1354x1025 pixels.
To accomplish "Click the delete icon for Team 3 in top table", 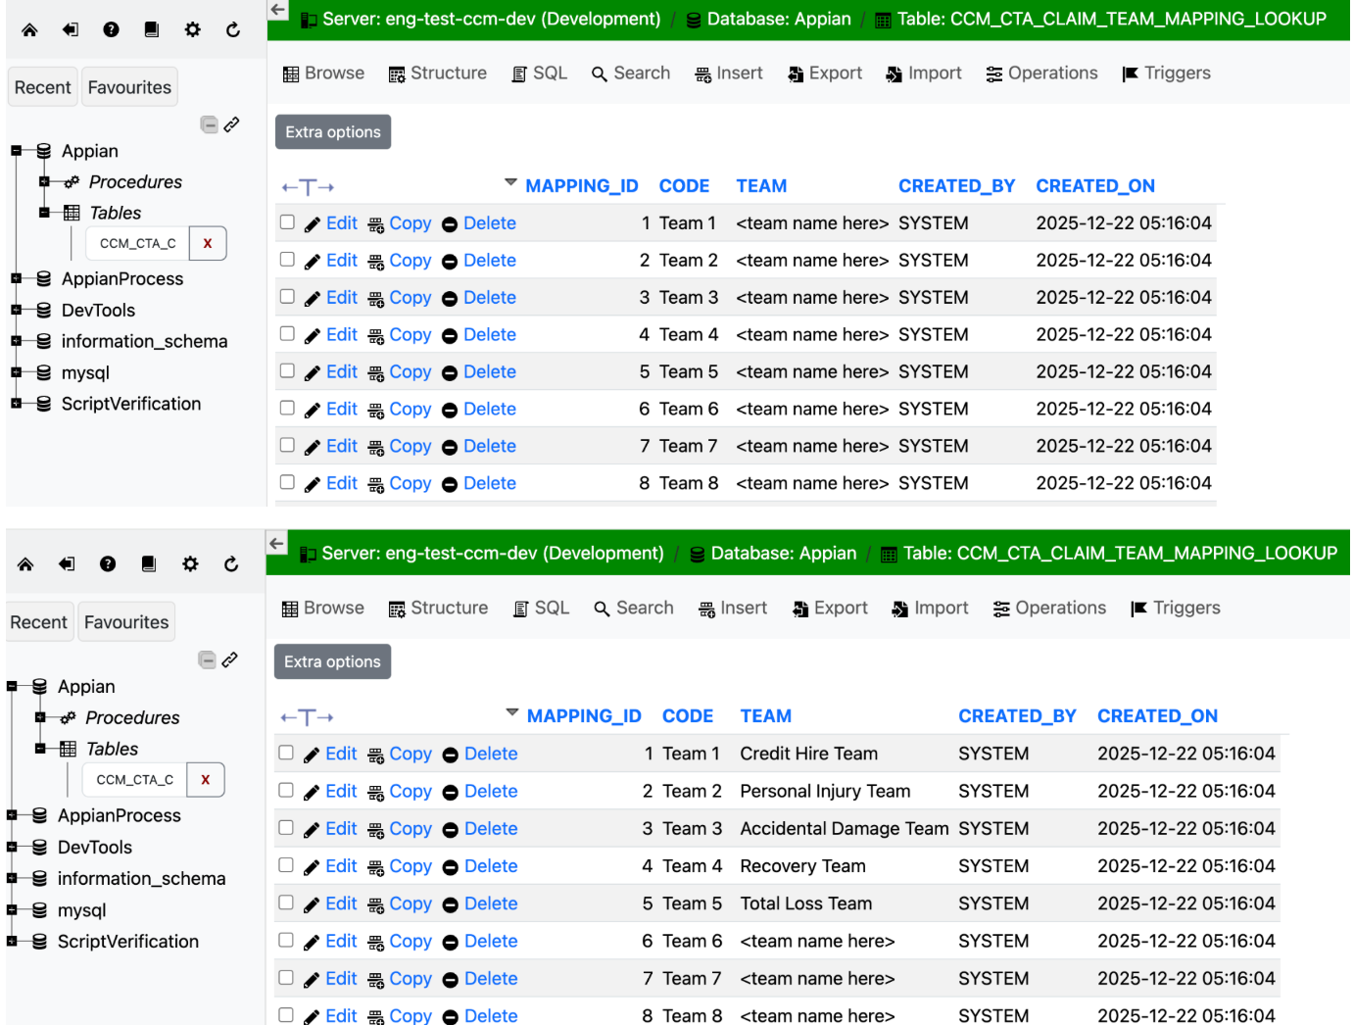I will [450, 299].
